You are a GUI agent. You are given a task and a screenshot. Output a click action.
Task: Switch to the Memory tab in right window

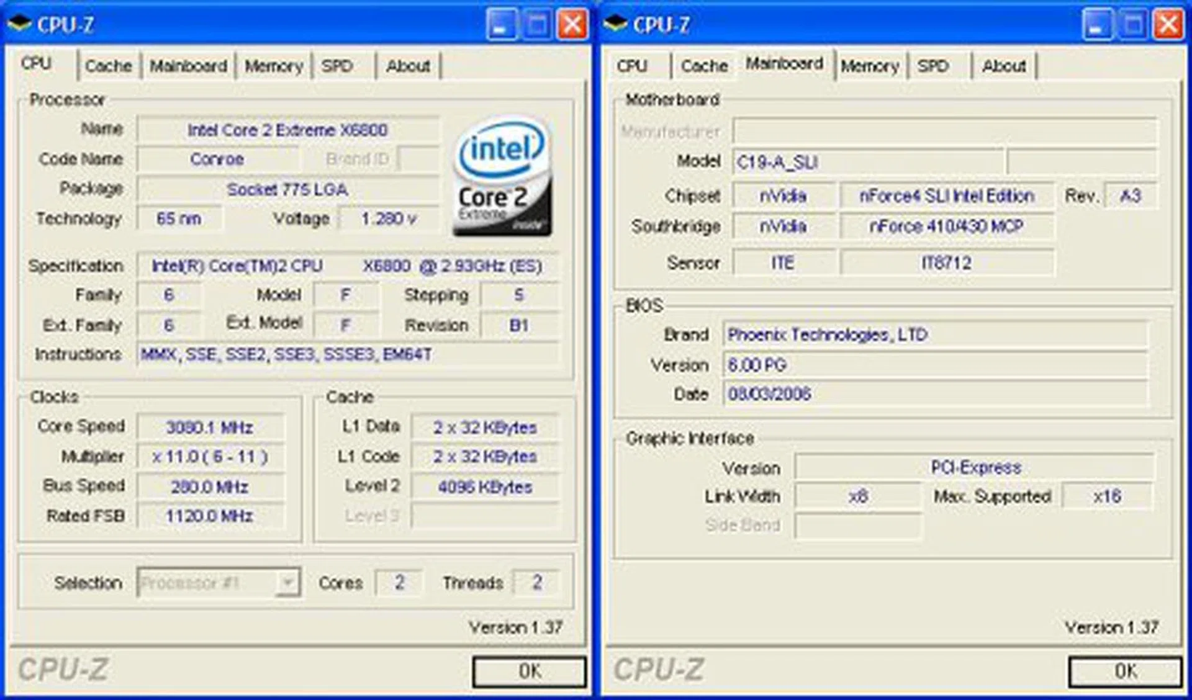(x=870, y=65)
